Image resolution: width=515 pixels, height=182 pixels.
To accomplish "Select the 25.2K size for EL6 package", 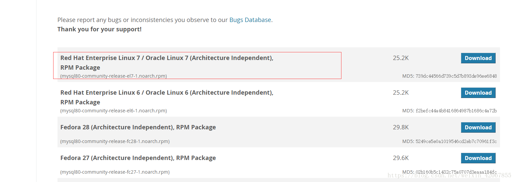I will [x=401, y=93].
